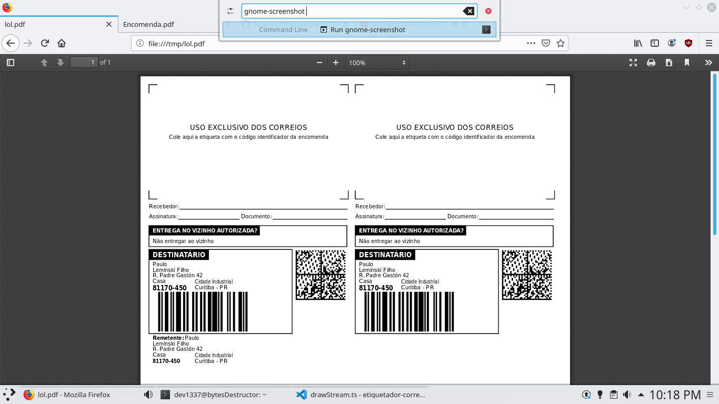Click the arrow beside Run gnome-screenshot

click(x=486, y=29)
